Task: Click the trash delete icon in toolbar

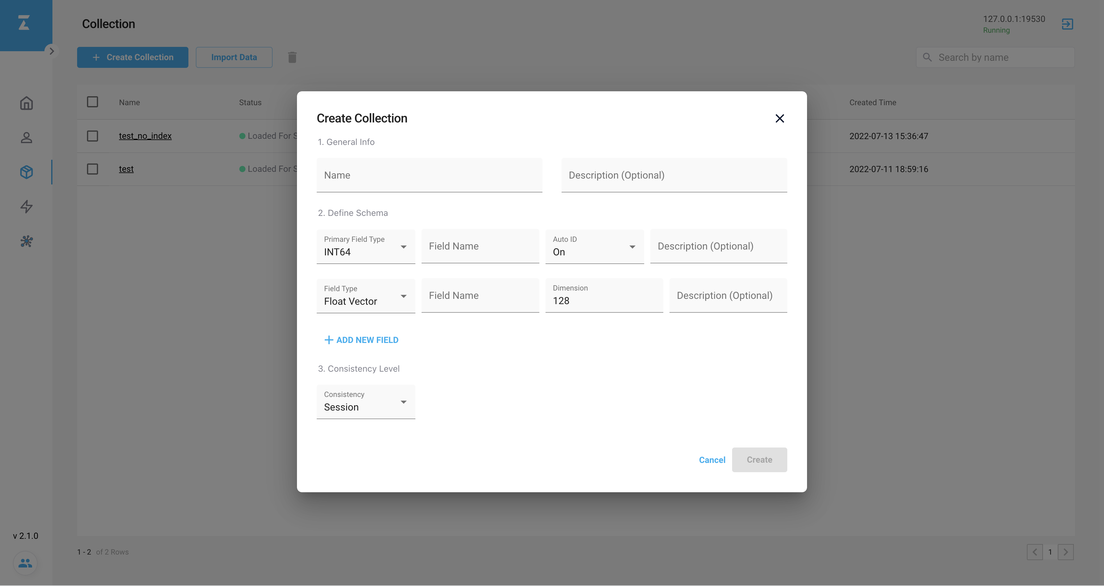Action: click(292, 57)
